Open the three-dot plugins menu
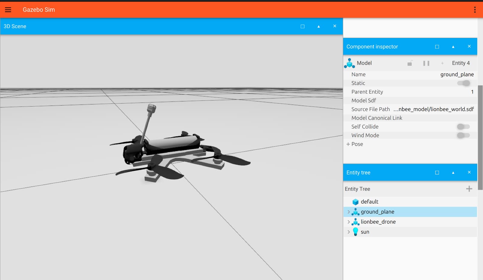 [x=475, y=10]
